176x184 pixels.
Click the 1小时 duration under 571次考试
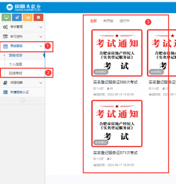point(98,159)
